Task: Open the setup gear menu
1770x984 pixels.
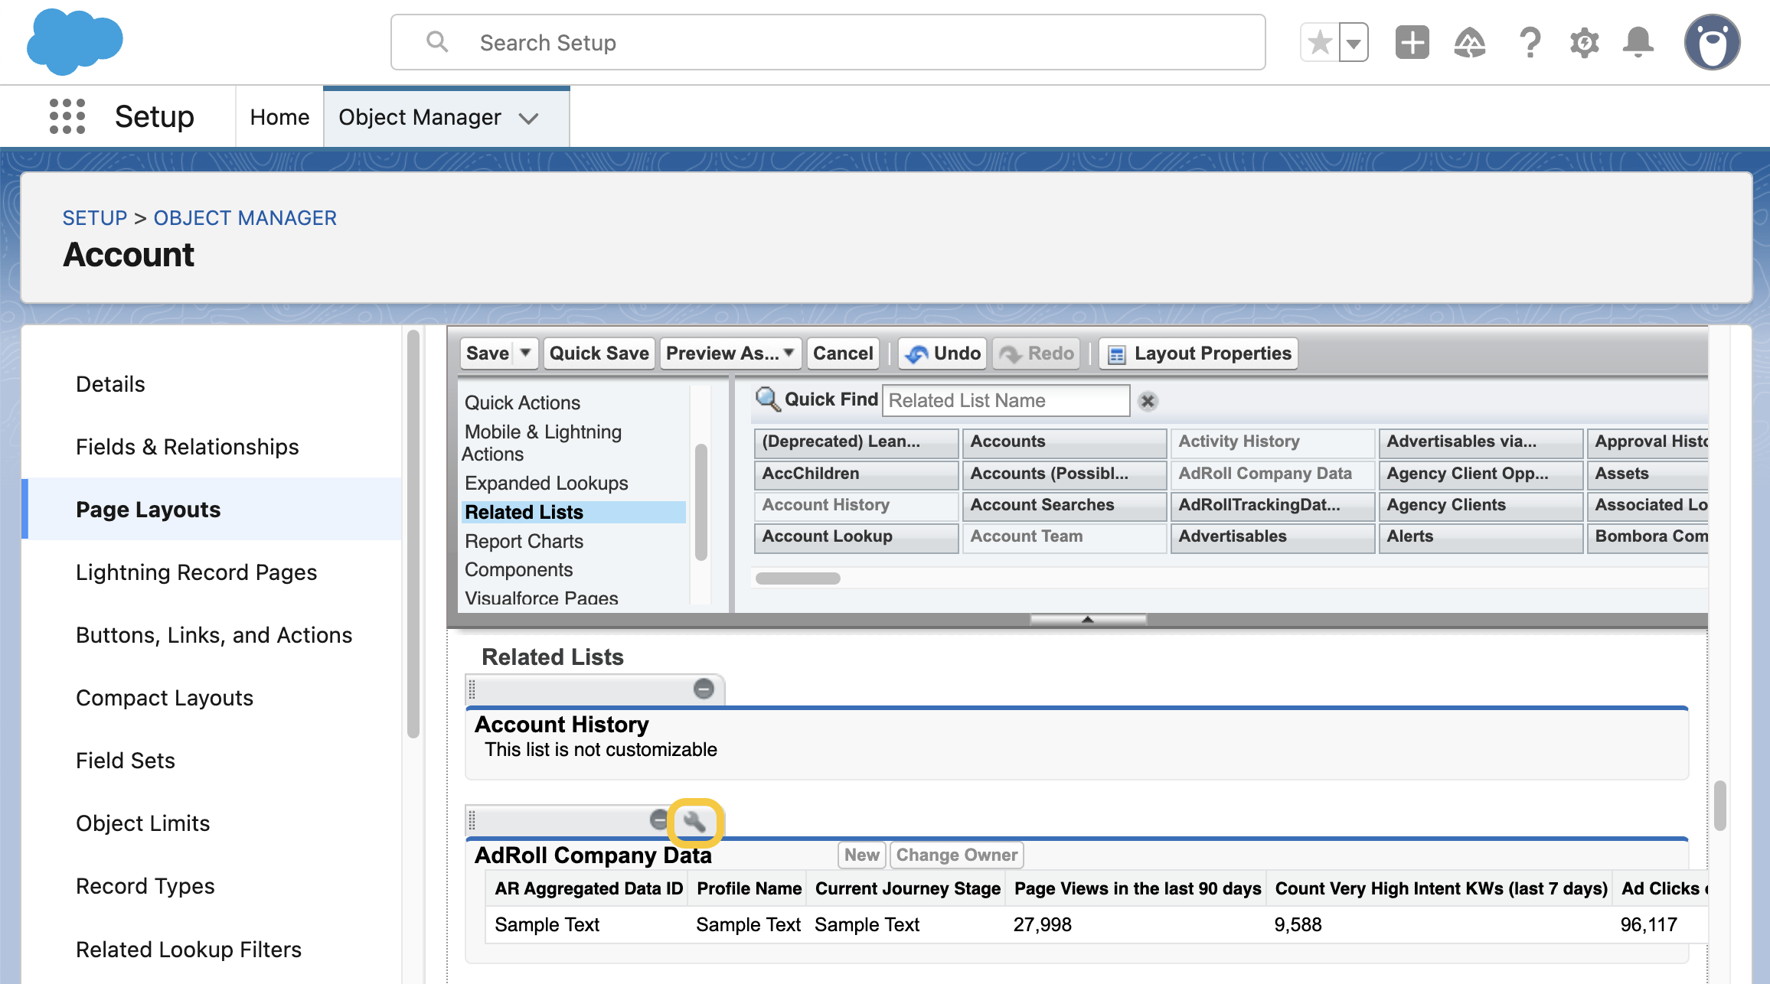Action: point(1584,42)
